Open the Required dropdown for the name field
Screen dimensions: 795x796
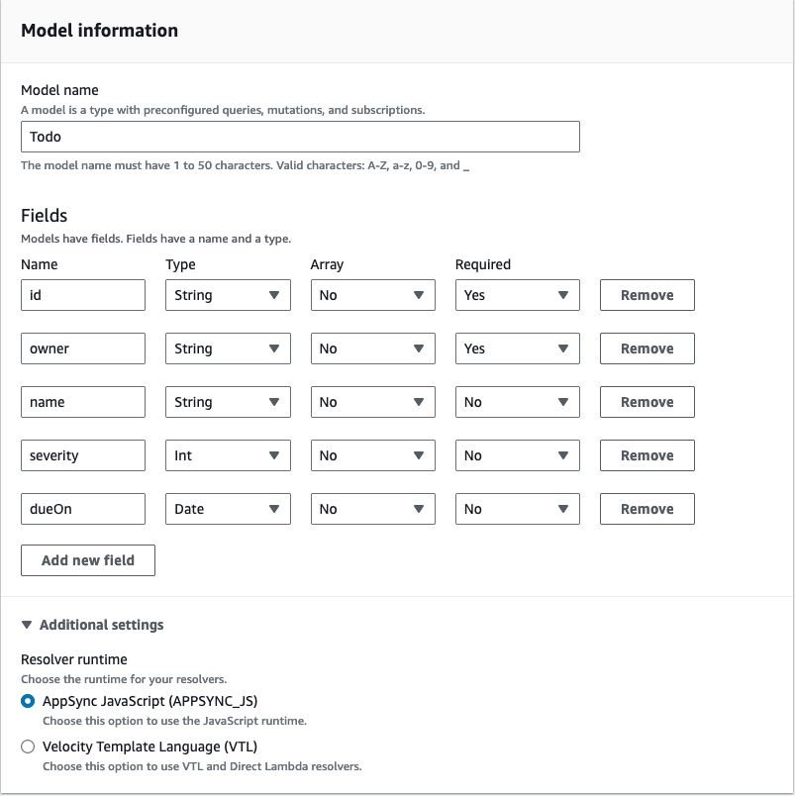[x=517, y=401]
